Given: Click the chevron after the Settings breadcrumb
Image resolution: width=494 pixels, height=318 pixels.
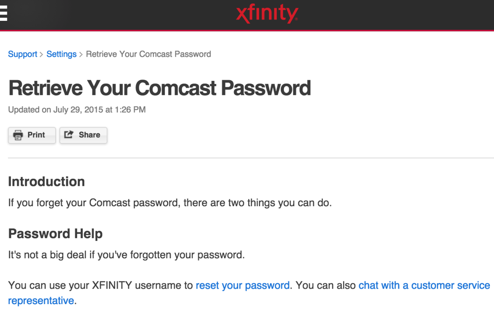Looking at the screenshot, I should point(81,54).
